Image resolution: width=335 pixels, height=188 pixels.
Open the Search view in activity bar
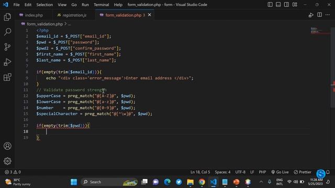tap(7, 32)
